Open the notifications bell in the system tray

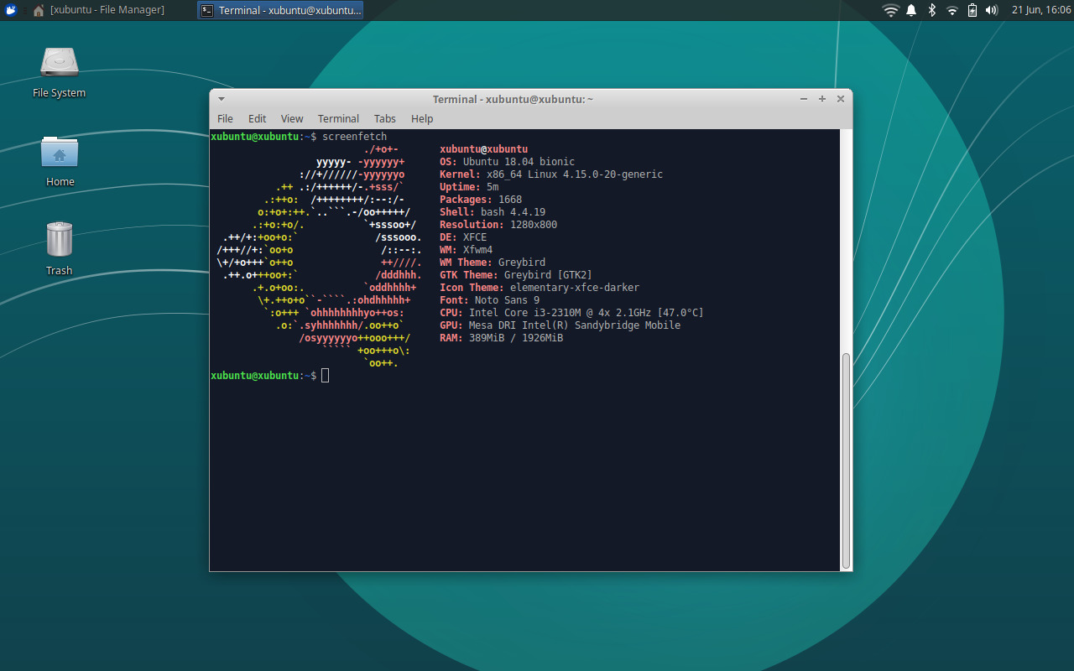(911, 10)
